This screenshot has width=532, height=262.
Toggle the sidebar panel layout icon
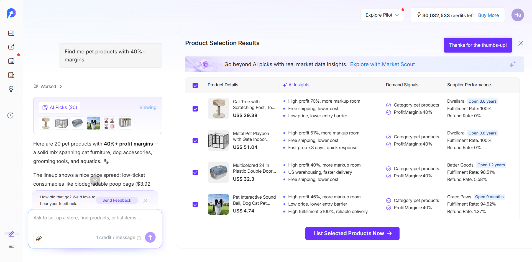point(11,33)
